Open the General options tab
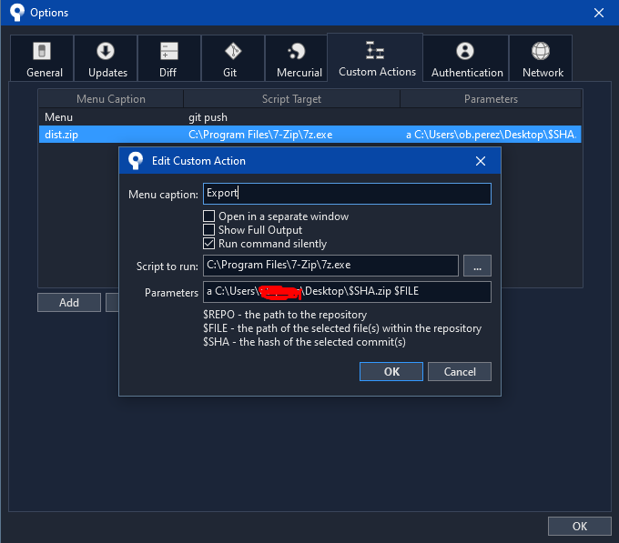619x543 pixels. click(x=42, y=58)
